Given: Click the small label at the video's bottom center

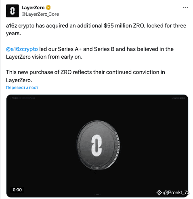Looking at the screenshot, I should [x=97, y=195].
